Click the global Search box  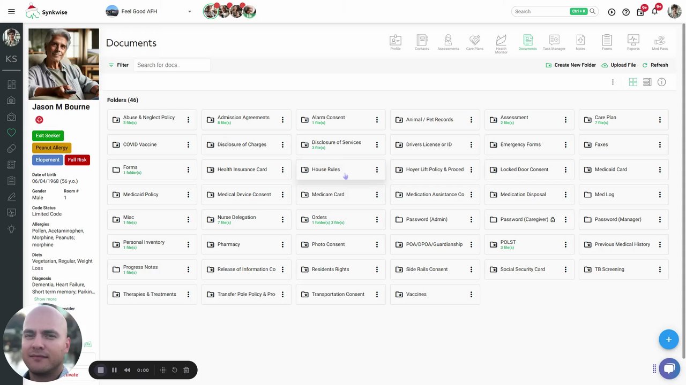click(x=554, y=11)
